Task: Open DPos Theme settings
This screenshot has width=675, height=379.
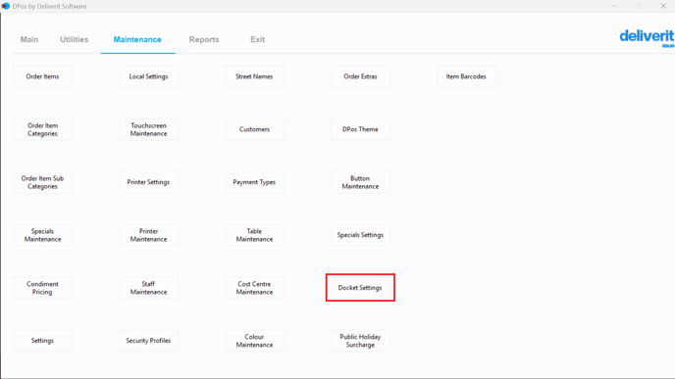Action: [360, 129]
